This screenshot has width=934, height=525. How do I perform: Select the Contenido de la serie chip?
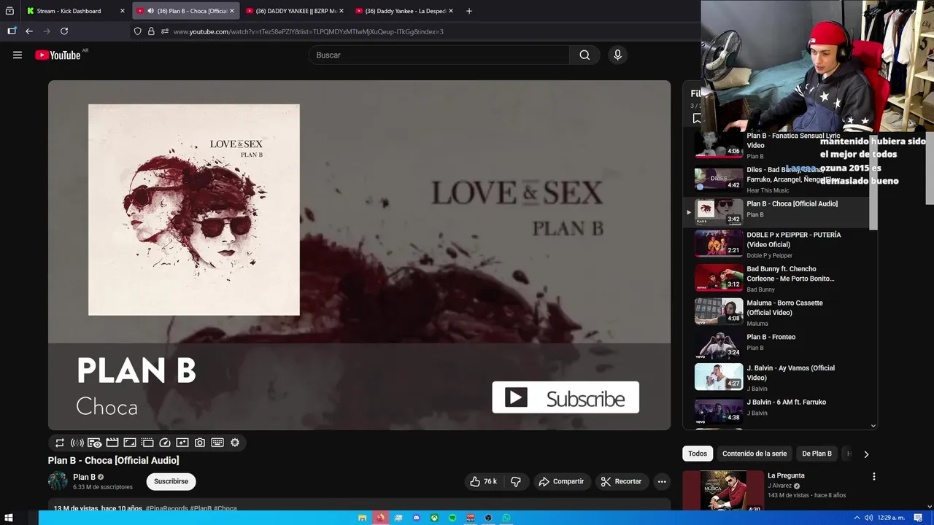[x=754, y=454]
